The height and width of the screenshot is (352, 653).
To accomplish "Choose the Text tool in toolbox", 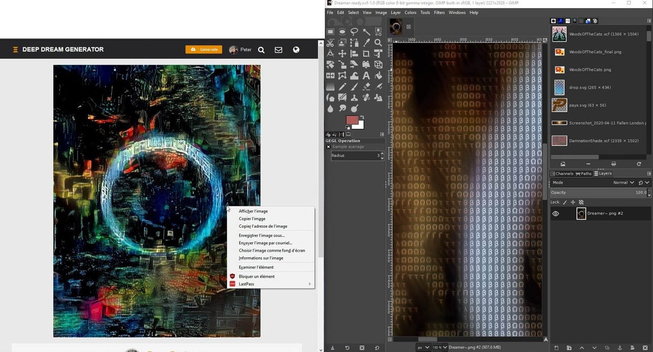I will pyautogui.click(x=366, y=76).
